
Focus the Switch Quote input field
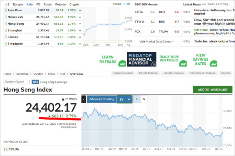(15, 82)
